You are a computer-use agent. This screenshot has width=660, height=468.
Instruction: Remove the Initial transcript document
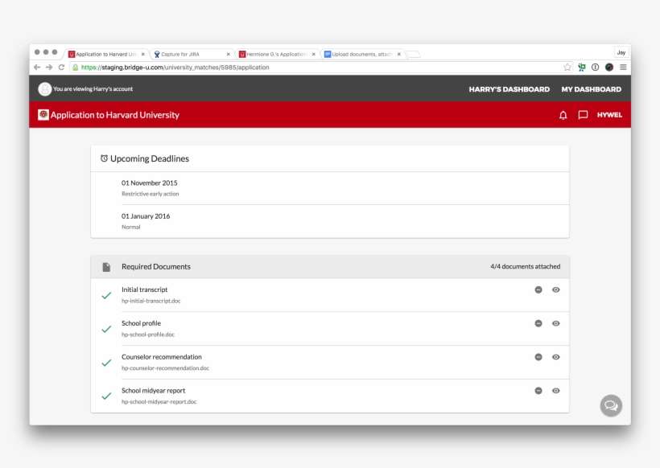coord(538,289)
